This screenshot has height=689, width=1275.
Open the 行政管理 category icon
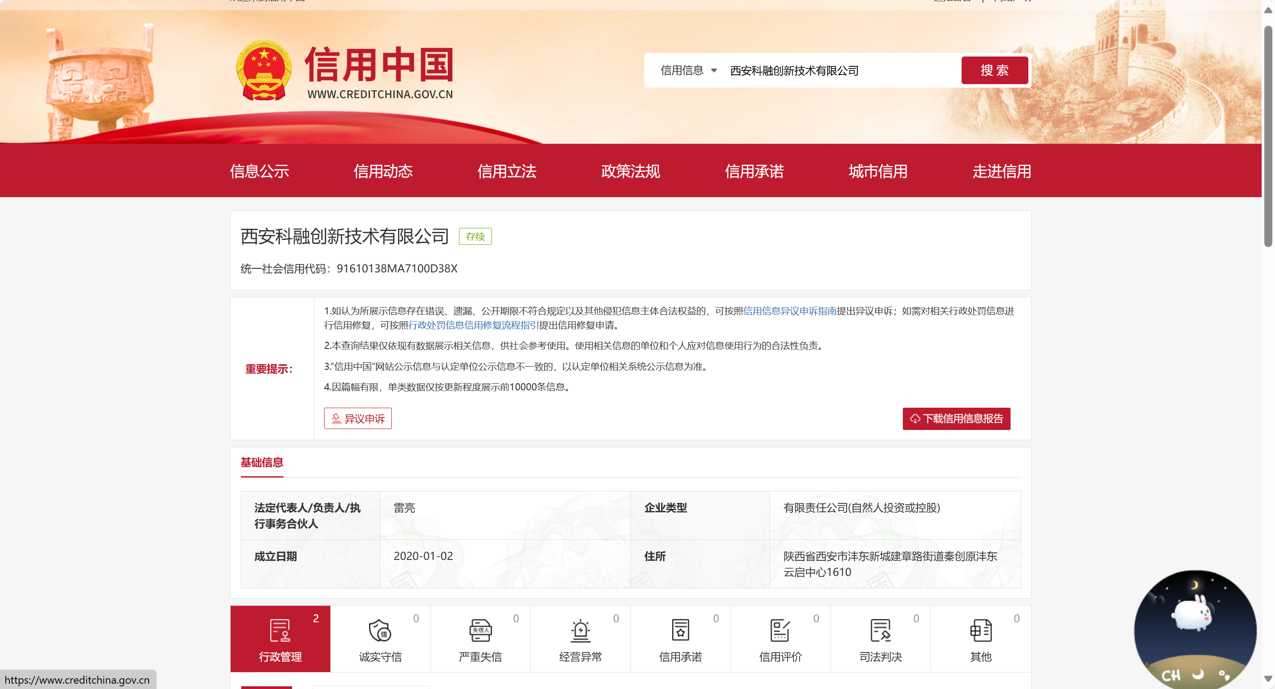point(280,631)
